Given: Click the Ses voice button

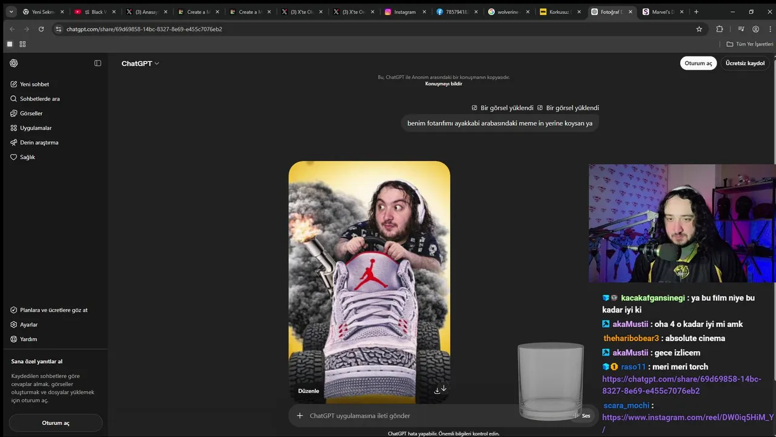Looking at the screenshot, I should [582, 416].
